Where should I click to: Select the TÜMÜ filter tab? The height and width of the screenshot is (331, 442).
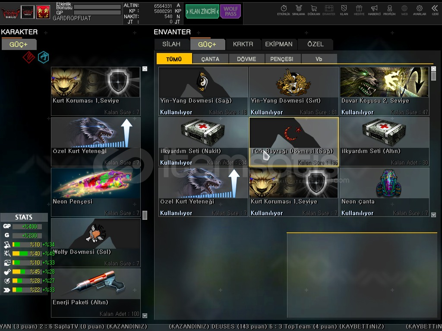(x=174, y=59)
